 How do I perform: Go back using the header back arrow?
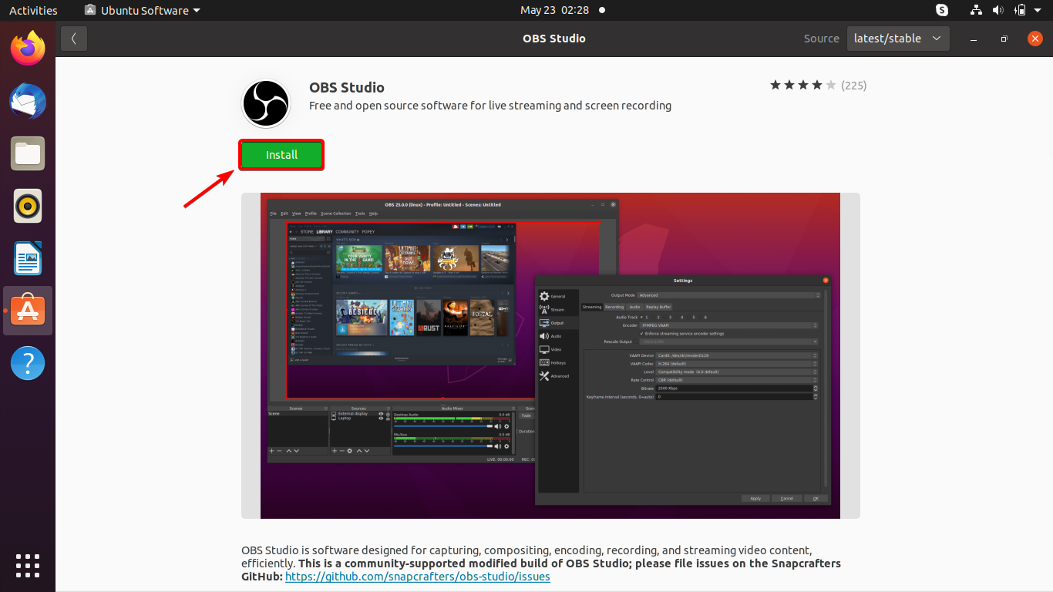click(74, 39)
